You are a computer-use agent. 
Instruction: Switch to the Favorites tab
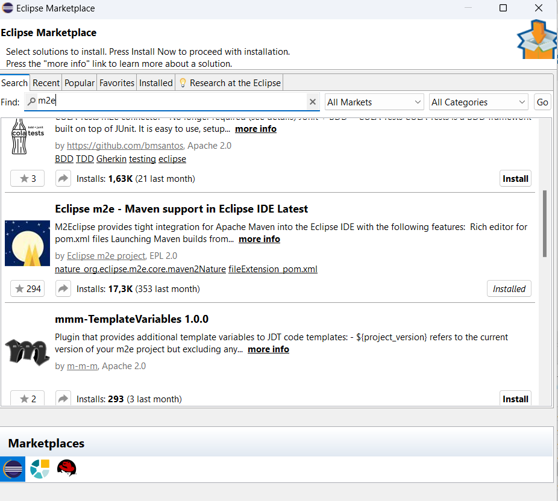pos(117,83)
